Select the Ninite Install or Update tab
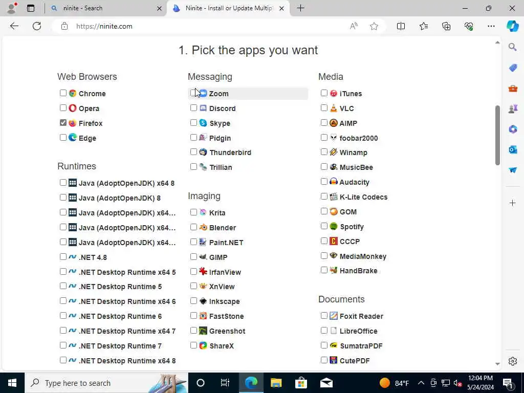This screenshot has height=393, width=524. (x=229, y=8)
